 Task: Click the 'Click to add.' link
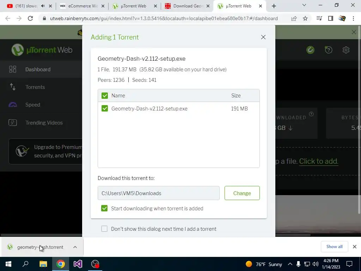coord(319,161)
